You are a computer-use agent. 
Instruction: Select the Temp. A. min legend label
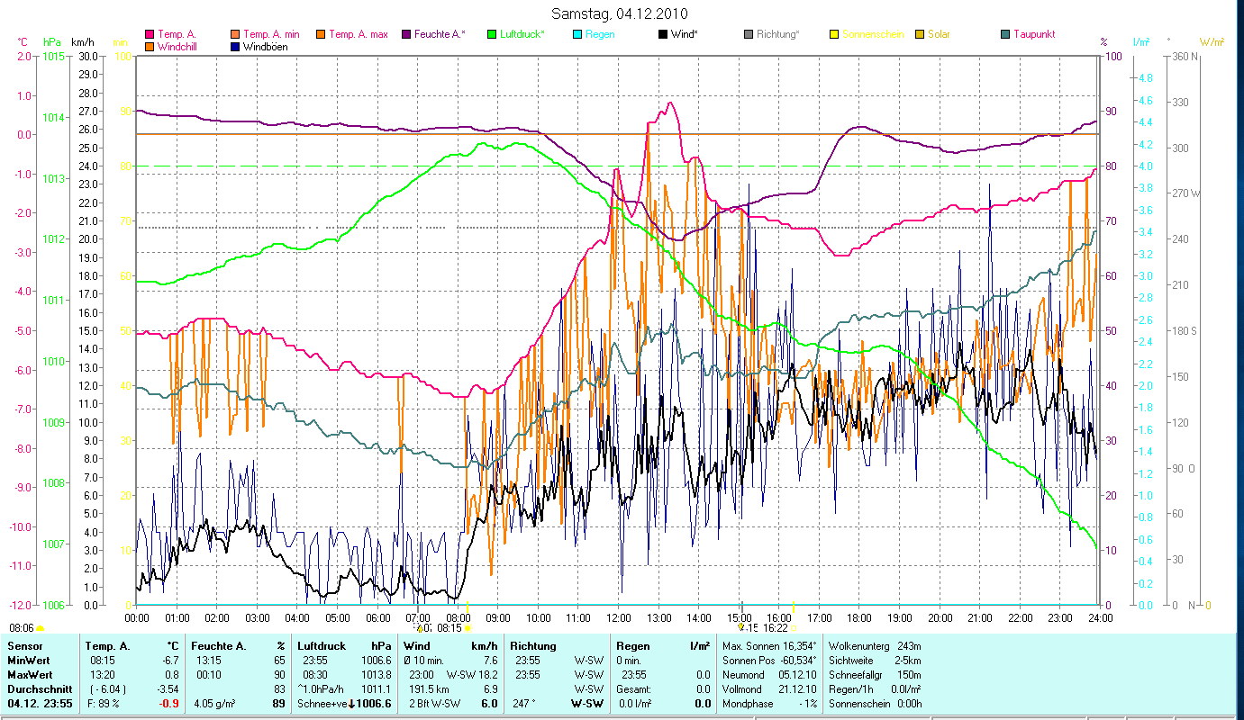coord(271,35)
